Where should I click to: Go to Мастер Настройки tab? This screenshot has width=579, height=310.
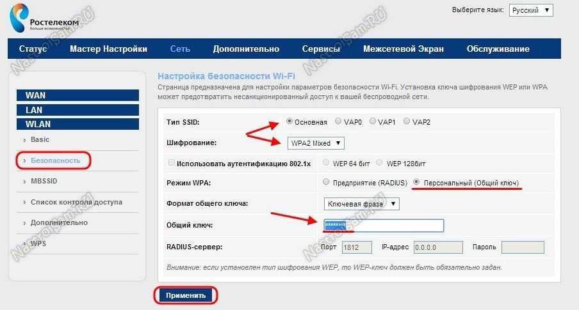point(108,49)
